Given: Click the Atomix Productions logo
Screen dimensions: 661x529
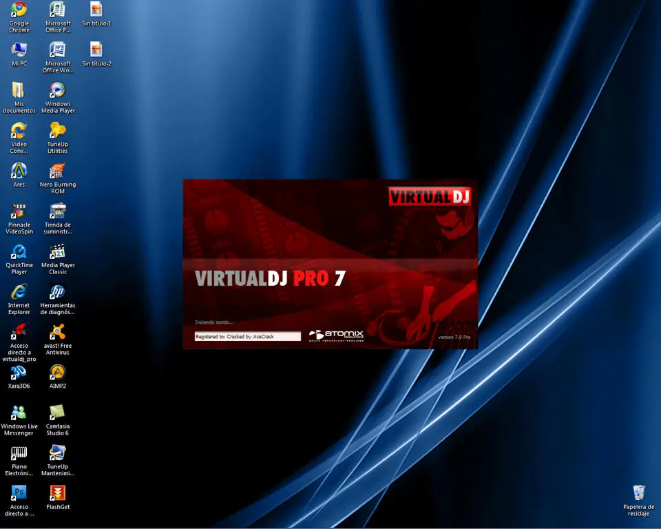Looking at the screenshot, I should (337, 335).
